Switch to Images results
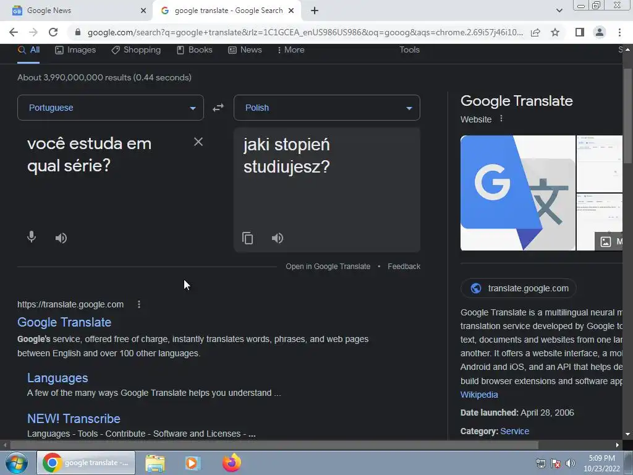 pyautogui.click(x=75, y=50)
